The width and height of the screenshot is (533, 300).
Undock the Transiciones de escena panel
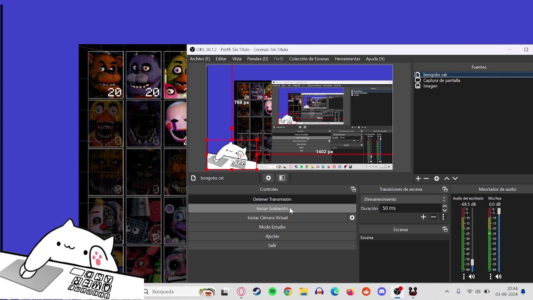click(445, 189)
